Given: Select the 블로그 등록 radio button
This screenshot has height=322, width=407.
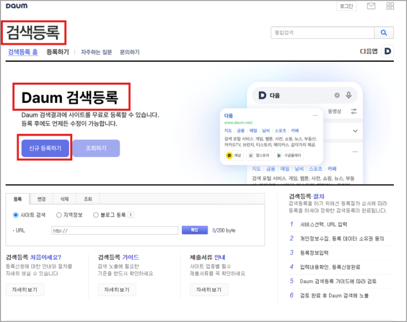Looking at the screenshot, I should (x=96, y=215).
